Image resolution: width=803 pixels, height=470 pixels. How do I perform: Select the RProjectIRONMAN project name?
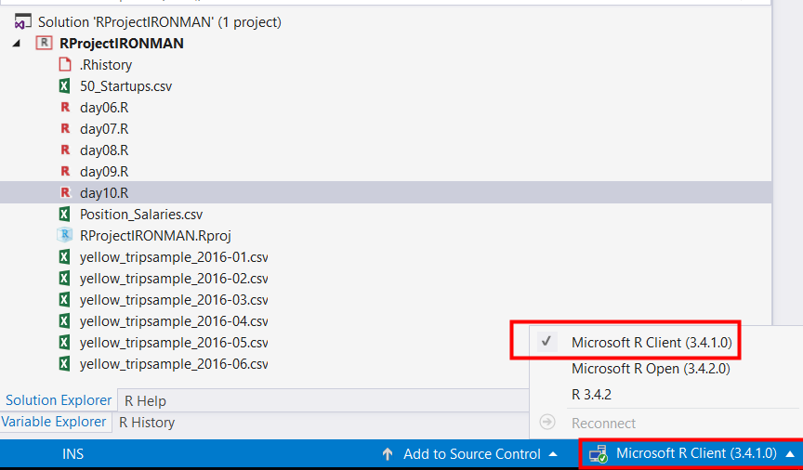(122, 44)
